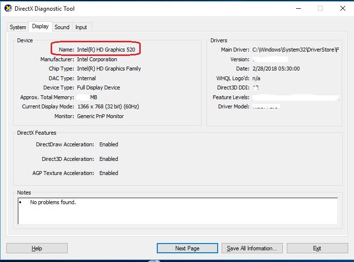Click the Notes text box
This screenshot has height=262, width=354.
(x=178, y=211)
